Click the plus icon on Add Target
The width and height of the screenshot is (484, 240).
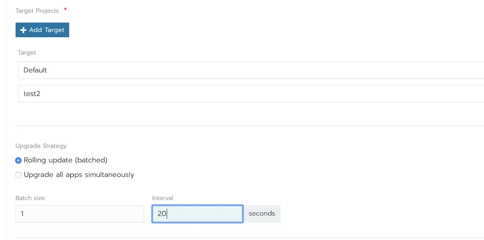coord(23,30)
